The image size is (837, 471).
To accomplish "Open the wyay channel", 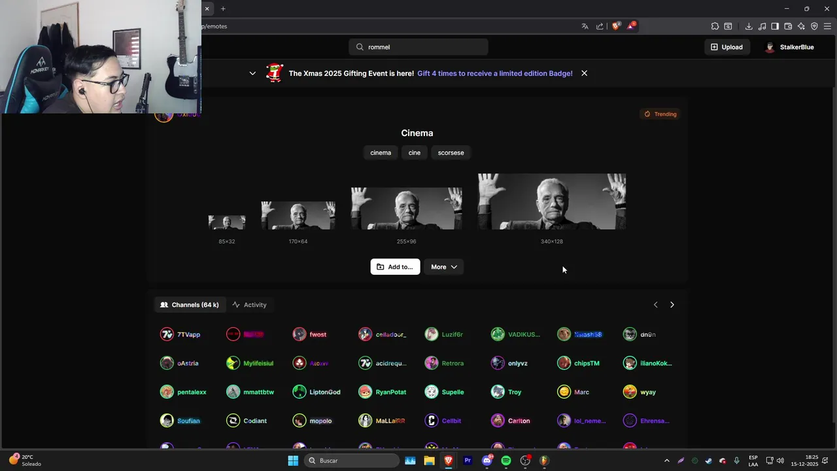I will click(x=640, y=392).
